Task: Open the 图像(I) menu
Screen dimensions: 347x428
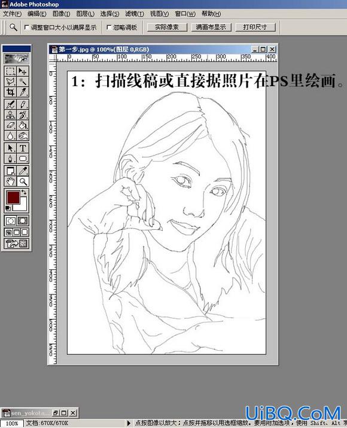Action: [62, 14]
